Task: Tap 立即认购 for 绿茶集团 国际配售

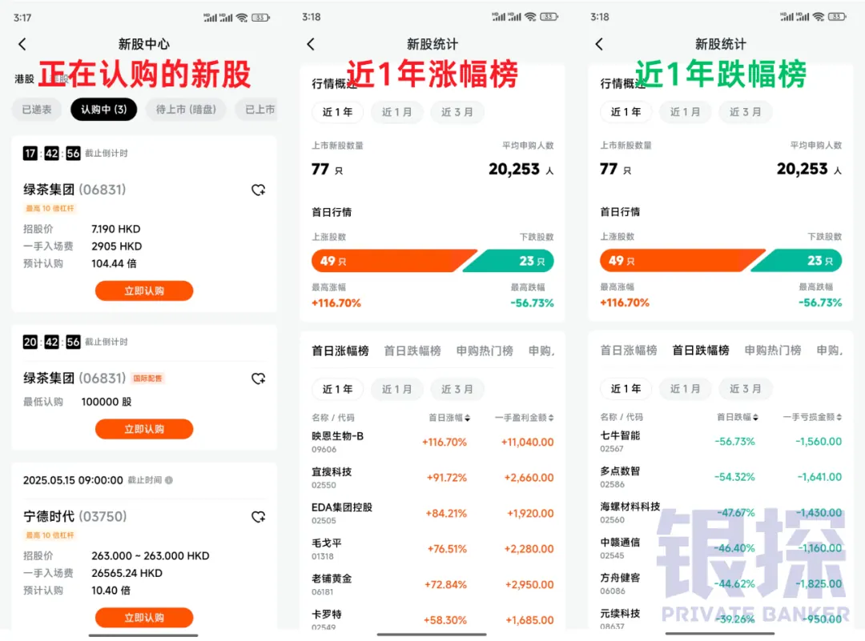Action: click(144, 430)
